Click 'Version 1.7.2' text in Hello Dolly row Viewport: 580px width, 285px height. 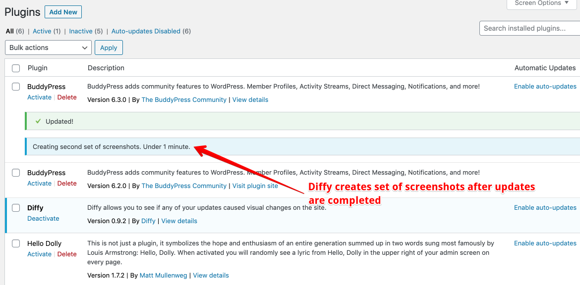click(x=107, y=276)
